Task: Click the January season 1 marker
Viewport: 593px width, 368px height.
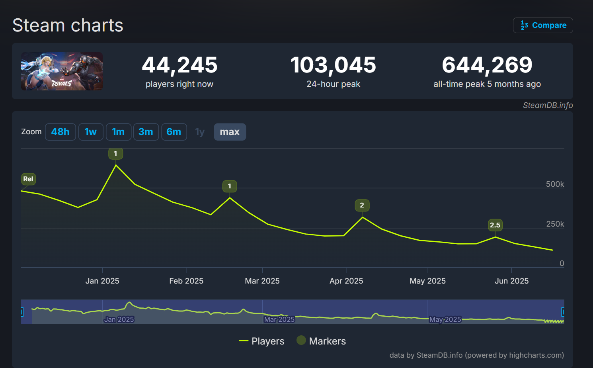Action: point(115,153)
